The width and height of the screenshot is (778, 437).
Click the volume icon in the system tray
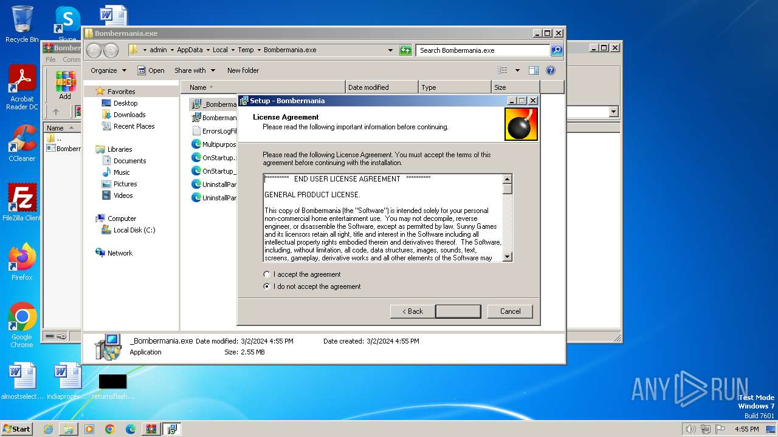(690, 429)
